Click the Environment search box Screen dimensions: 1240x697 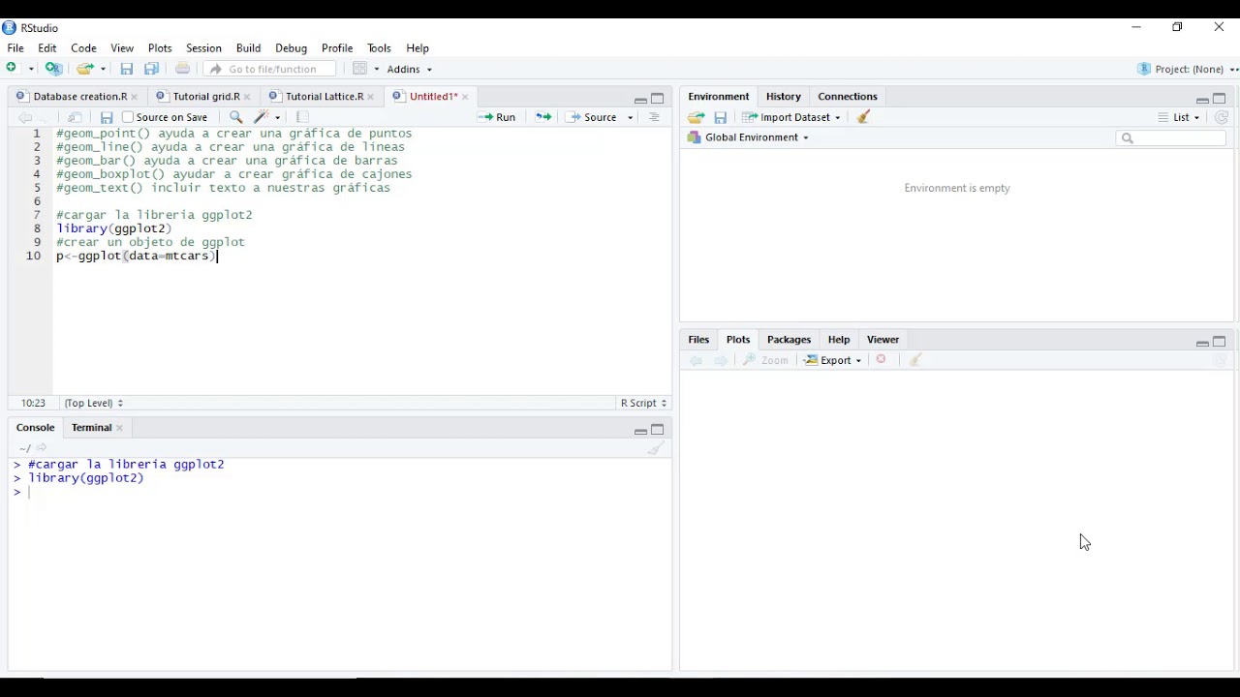(x=1171, y=138)
